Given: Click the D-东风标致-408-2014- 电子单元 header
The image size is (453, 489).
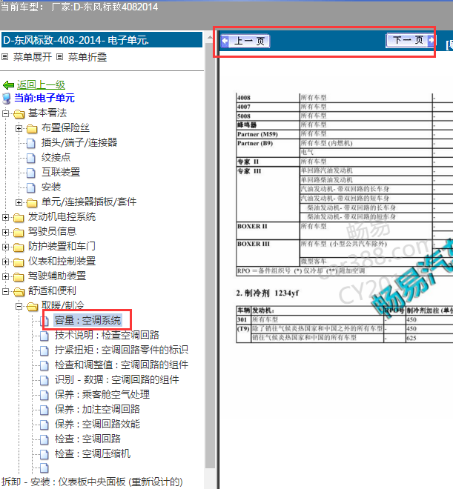Looking at the screenshot, I should 102,40.
